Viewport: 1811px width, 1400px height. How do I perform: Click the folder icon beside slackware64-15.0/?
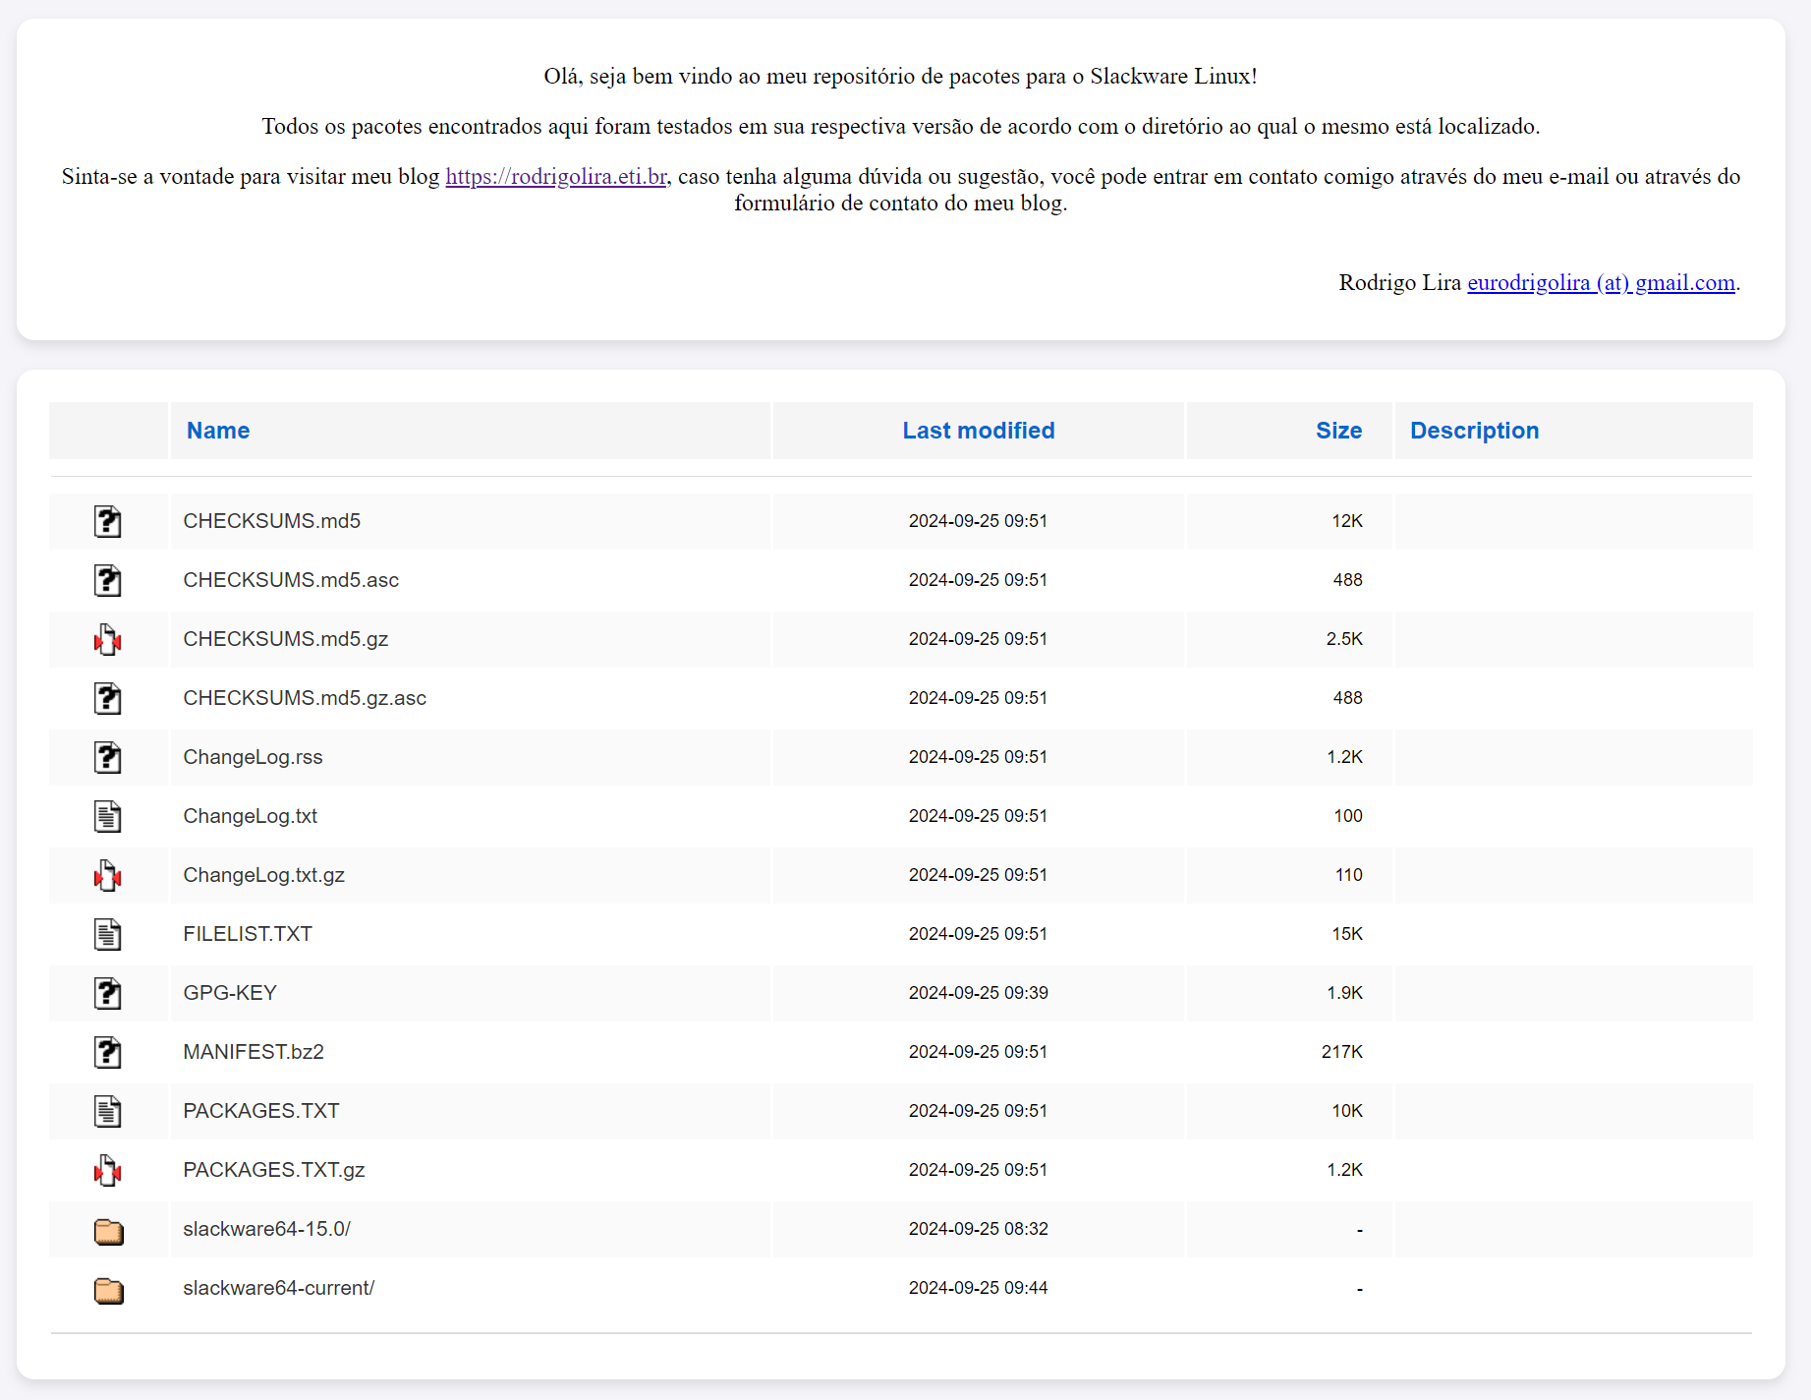[x=108, y=1230]
